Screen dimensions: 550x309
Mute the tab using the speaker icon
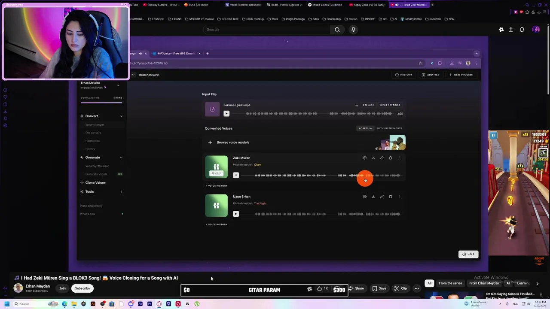click(140, 54)
